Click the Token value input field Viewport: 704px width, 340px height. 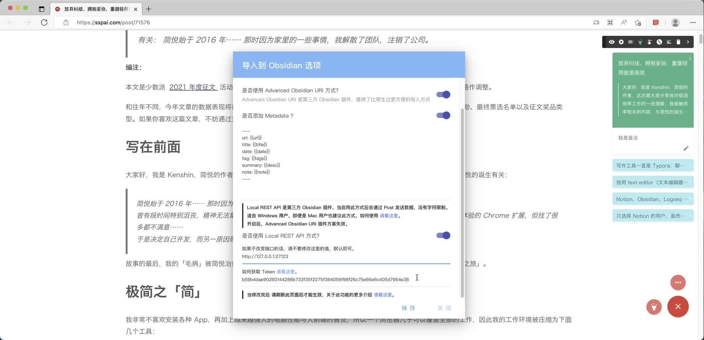click(x=346, y=279)
